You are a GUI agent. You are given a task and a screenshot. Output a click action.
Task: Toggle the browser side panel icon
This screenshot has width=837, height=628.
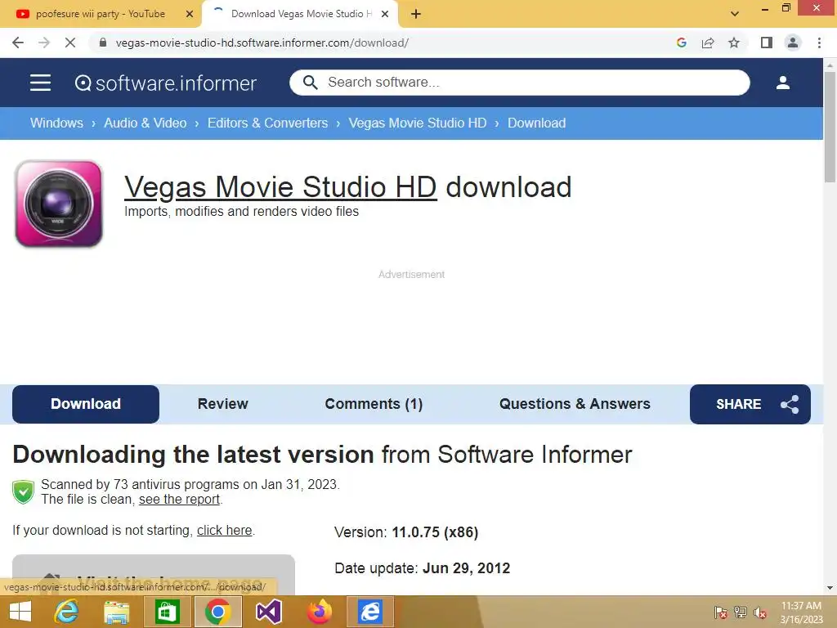767,43
